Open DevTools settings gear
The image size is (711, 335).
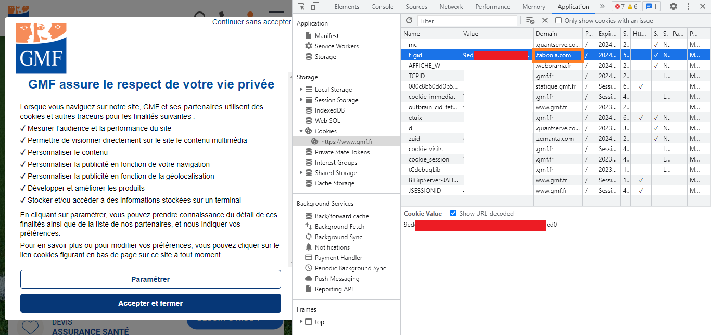tap(674, 7)
